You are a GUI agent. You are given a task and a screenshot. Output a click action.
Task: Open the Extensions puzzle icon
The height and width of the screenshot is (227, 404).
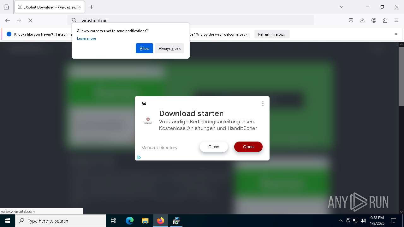click(385, 20)
